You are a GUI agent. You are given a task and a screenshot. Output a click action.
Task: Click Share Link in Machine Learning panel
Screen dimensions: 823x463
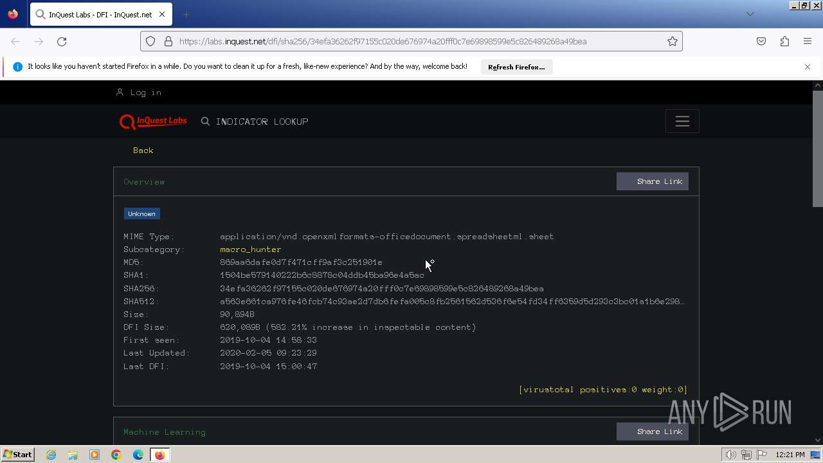point(653,431)
